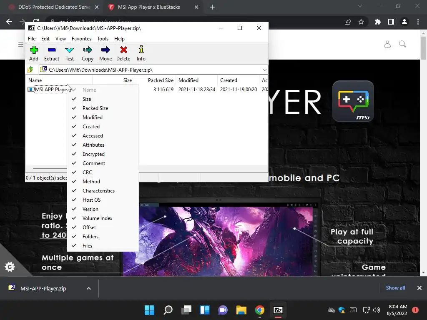This screenshot has height=320, width=427.
Task: Open the Chrome three-dot menu
Action: click(x=418, y=22)
